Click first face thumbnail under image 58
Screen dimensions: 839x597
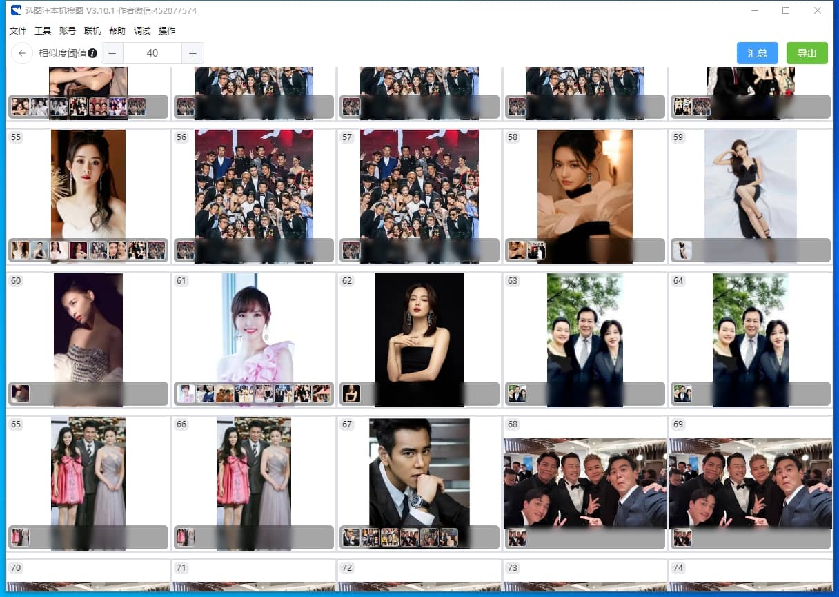click(x=517, y=250)
